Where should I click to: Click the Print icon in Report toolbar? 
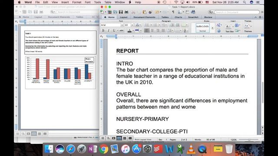point(126,12)
